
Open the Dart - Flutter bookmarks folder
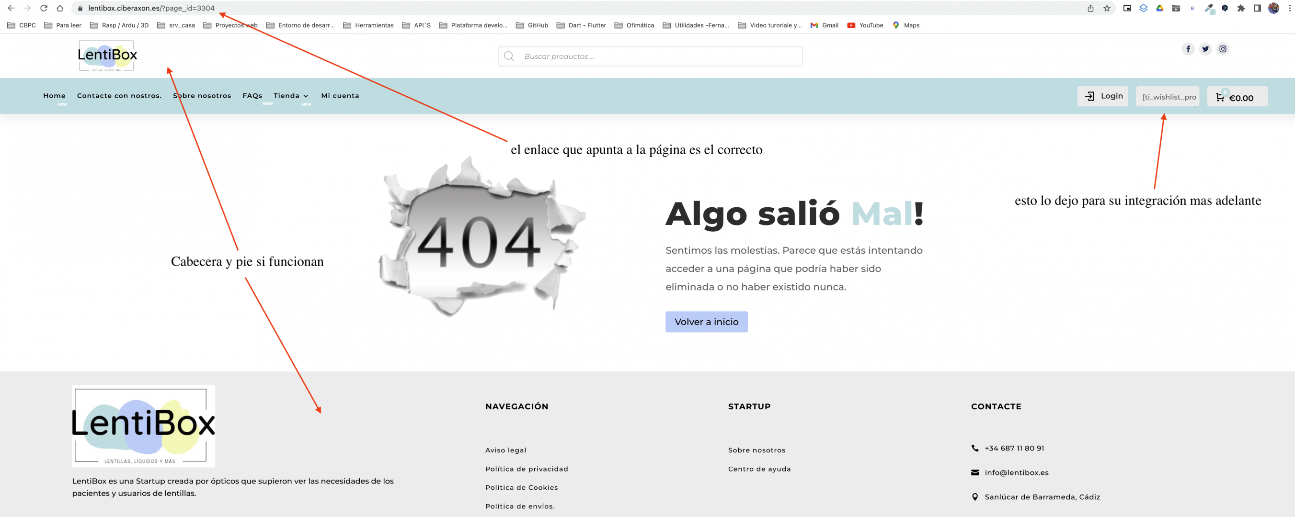(x=581, y=25)
